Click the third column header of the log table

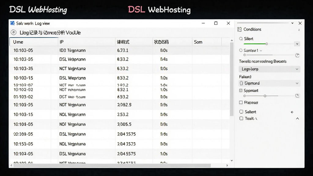[x=134, y=42]
